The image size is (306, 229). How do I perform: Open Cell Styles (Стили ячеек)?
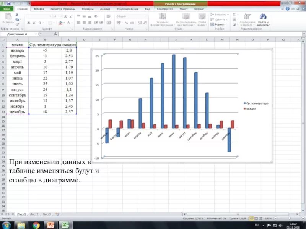(202, 20)
